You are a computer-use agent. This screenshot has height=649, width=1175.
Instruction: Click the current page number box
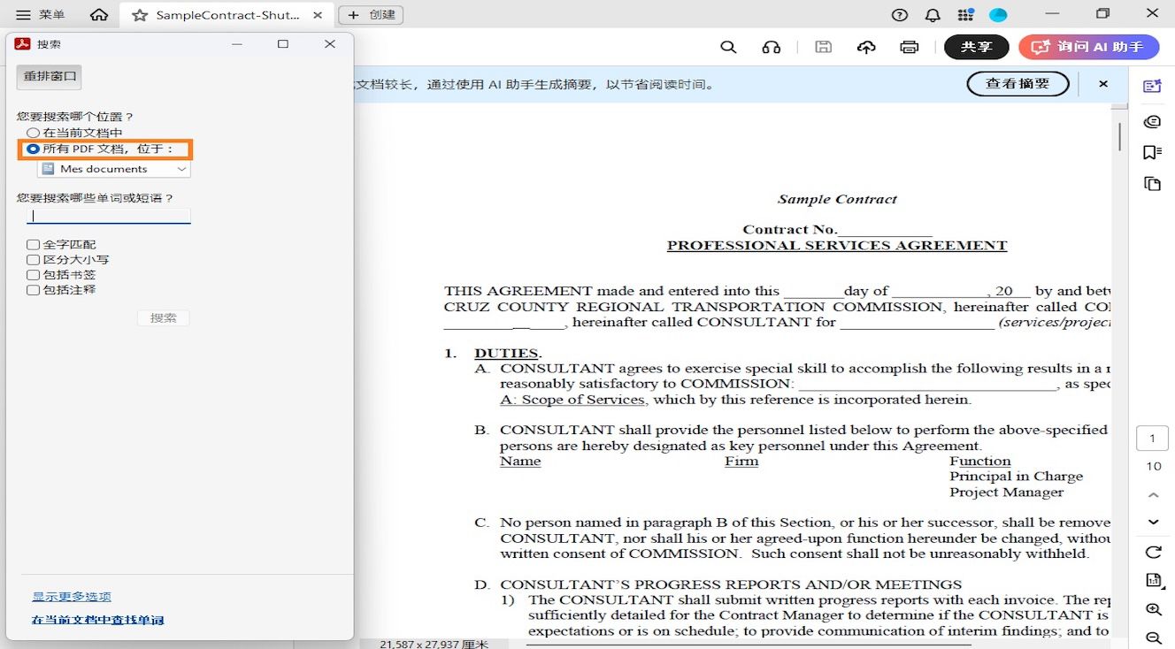[1153, 439]
